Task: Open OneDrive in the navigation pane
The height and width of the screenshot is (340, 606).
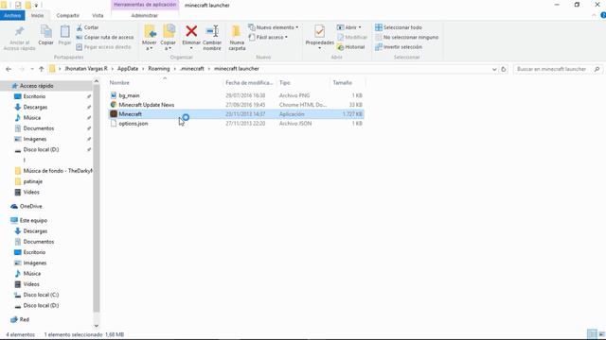Action: (30, 206)
